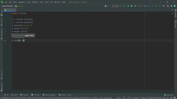
Task: Open the Commit tool window sidebar button
Action: pyautogui.click(x=2, y=22)
